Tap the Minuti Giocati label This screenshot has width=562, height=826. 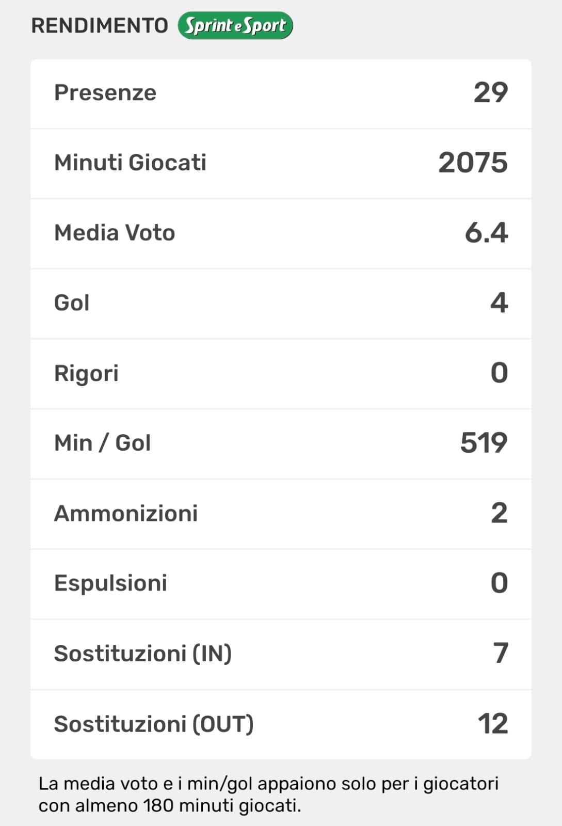[130, 163]
